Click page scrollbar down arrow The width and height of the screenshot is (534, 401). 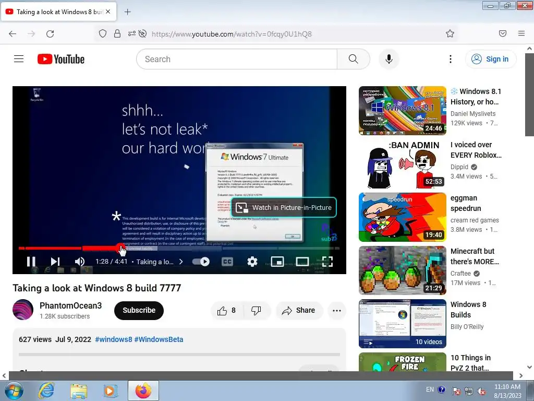[529, 367]
